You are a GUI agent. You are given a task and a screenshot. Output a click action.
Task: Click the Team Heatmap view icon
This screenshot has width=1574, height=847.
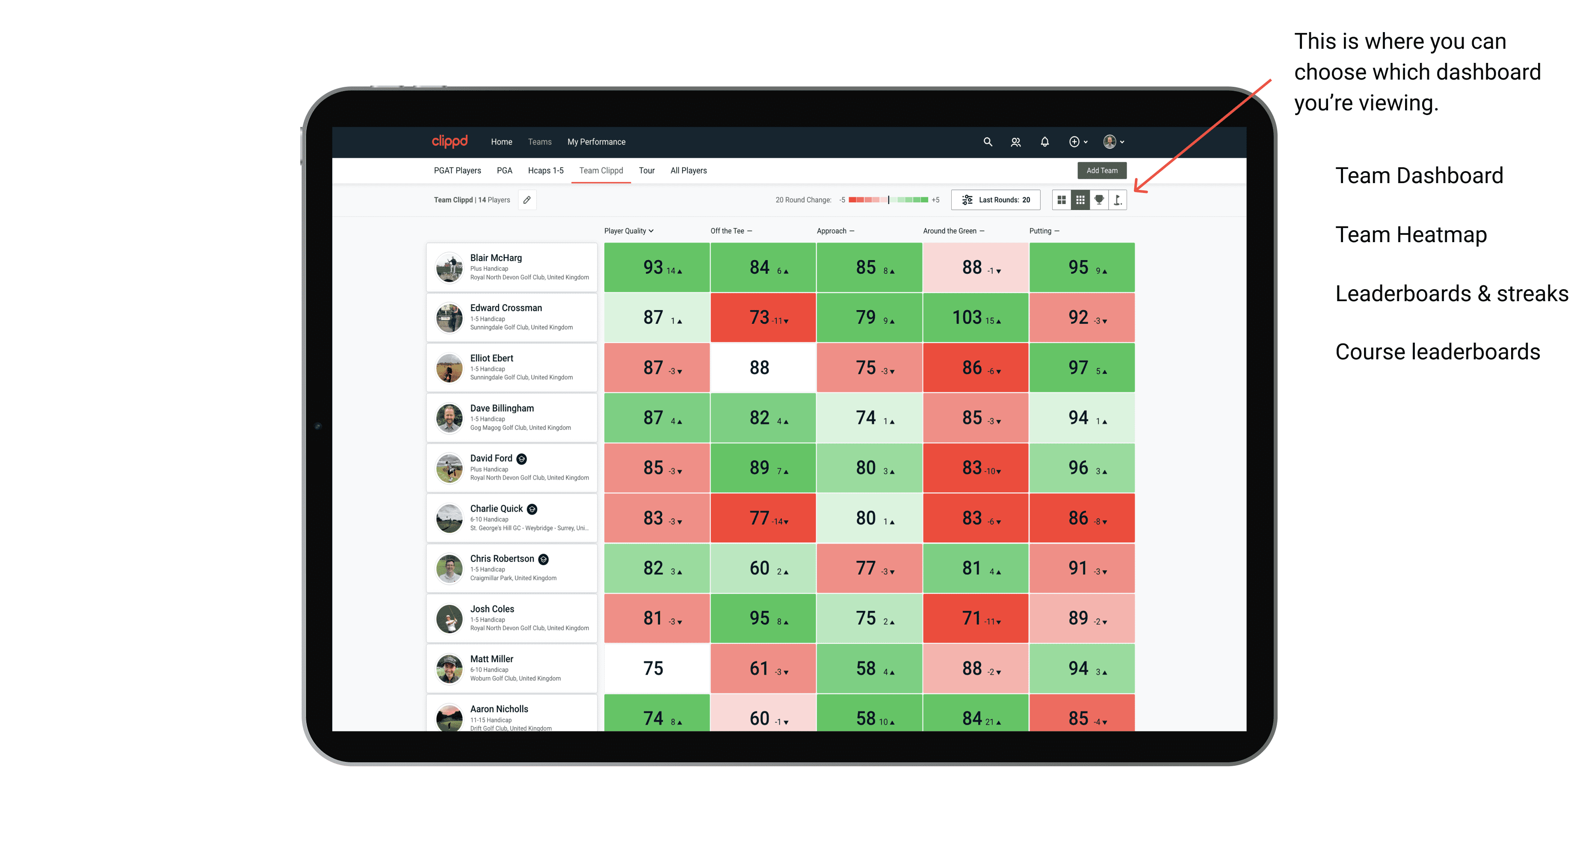tap(1080, 204)
